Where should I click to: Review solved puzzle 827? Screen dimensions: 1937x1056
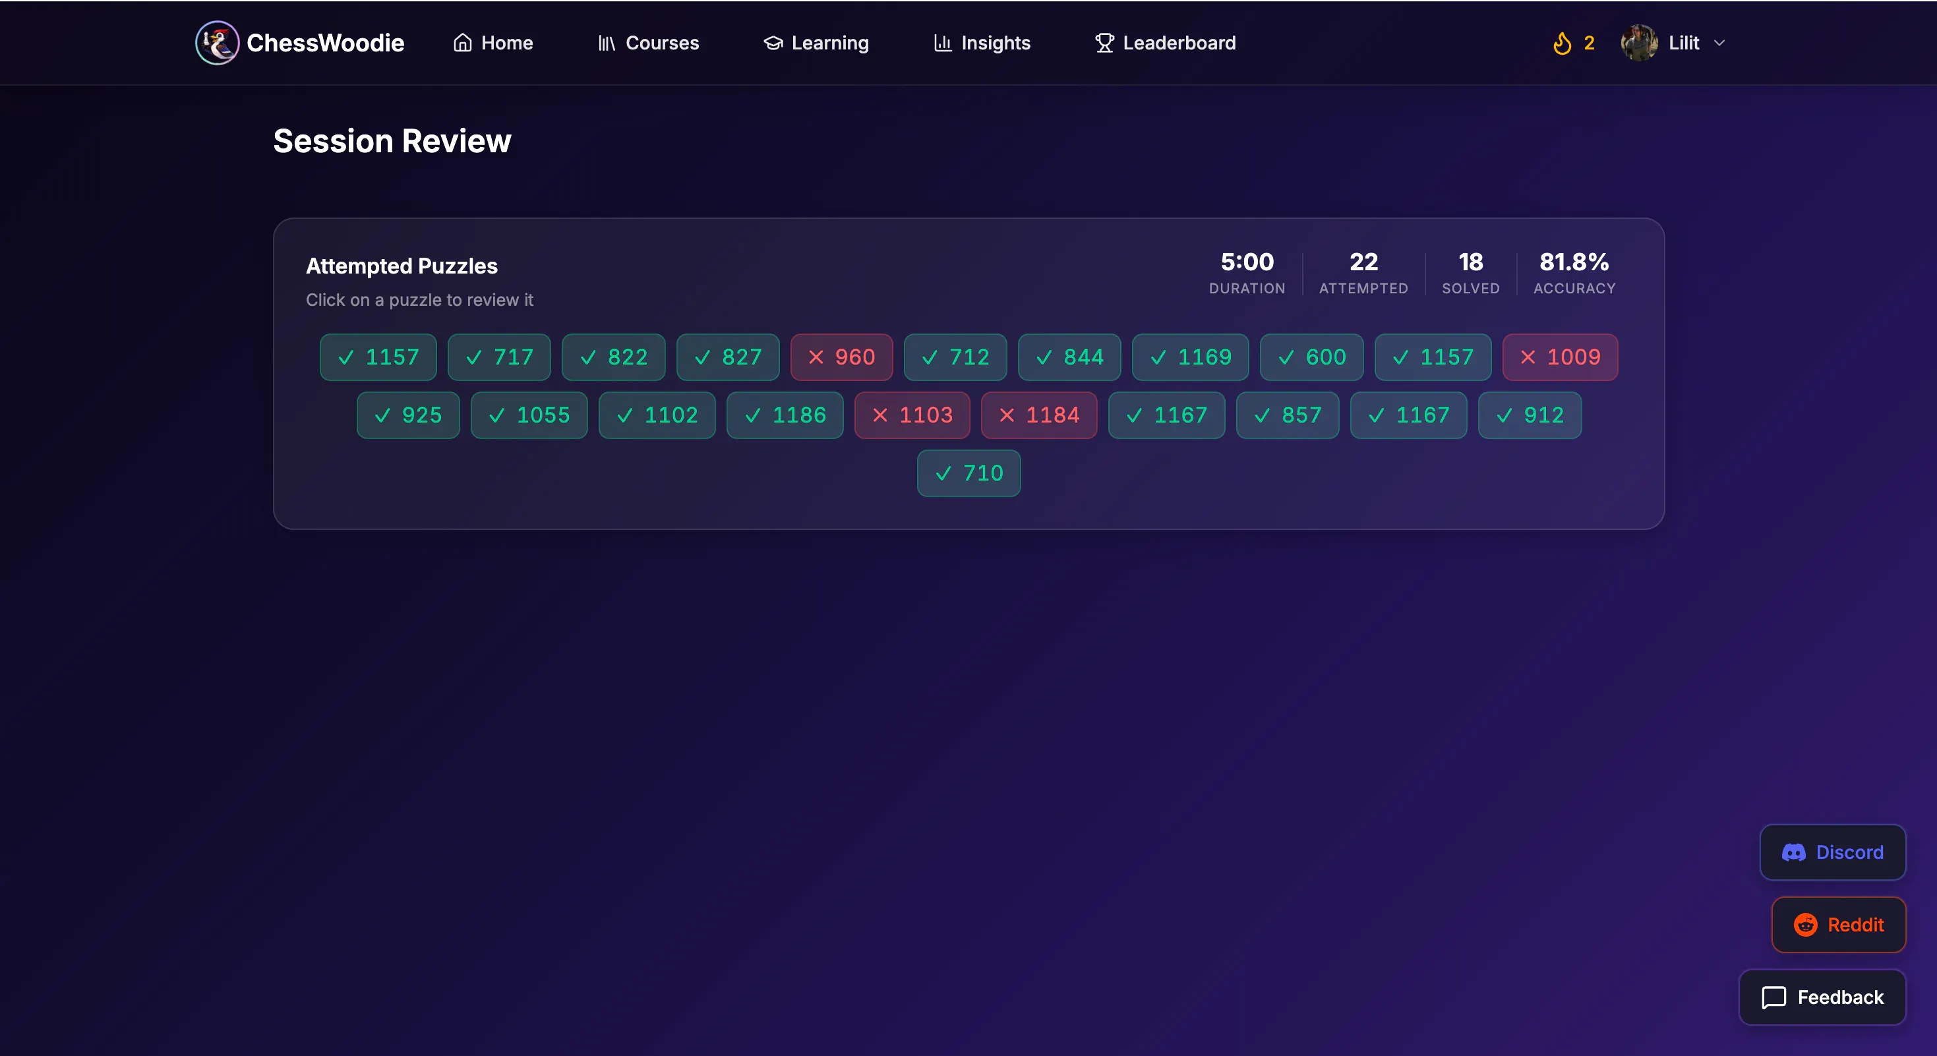pyautogui.click(x=728, y=357)
